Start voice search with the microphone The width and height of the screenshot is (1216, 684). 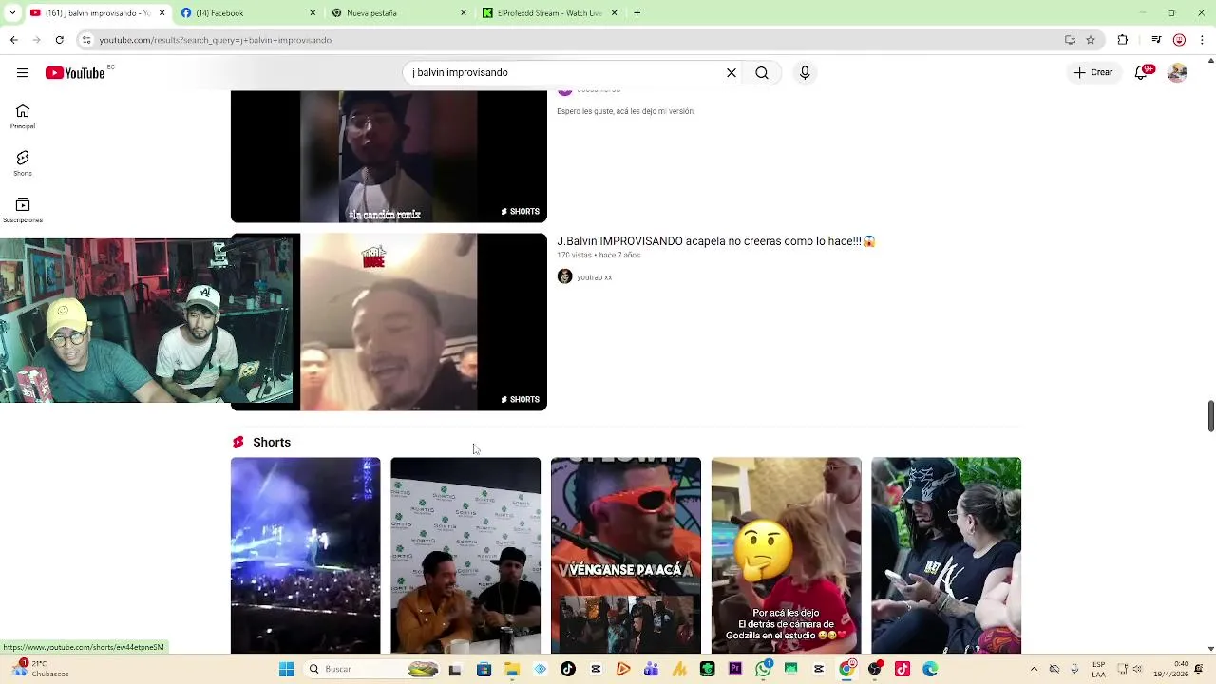click(805, 72)
